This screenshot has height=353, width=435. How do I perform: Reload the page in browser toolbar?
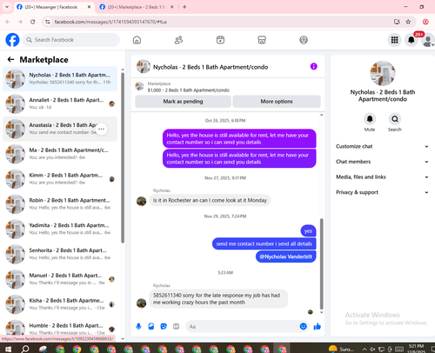point(33,22)
